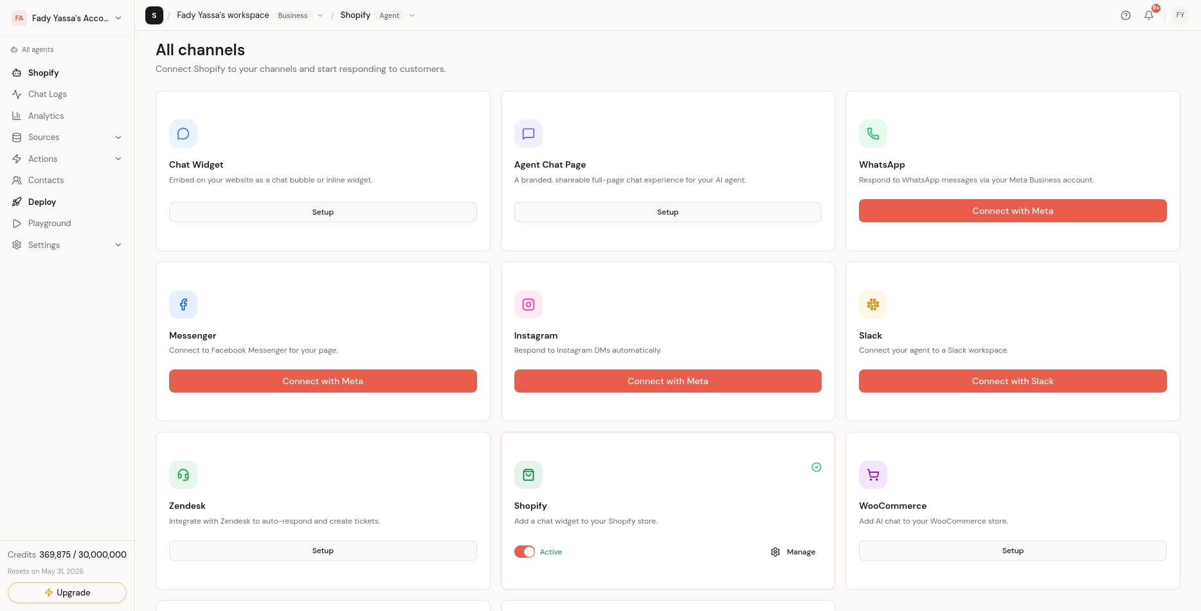Click the Messenger Facebook icon
The height and width of the screenshot is (611, 1201).
[183, 305]
